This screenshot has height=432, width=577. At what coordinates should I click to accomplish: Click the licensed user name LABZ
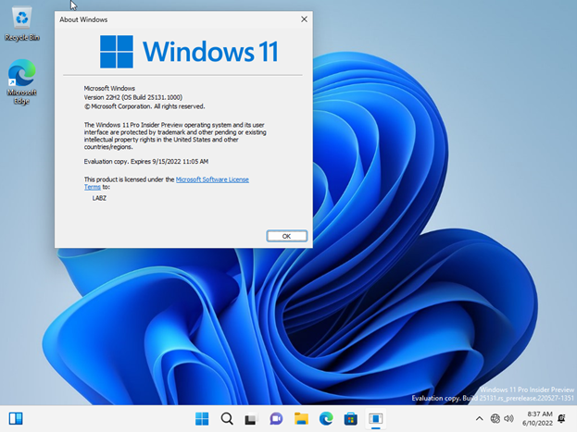[x=99, y=198]
